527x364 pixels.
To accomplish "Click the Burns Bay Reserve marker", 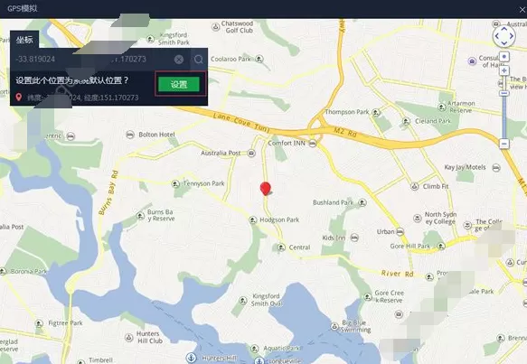I will pyautogui.click(x=140, y=216).
